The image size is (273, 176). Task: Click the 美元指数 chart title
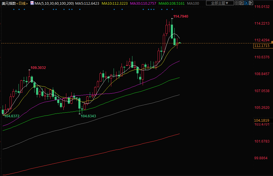click(x=8, y=4)
